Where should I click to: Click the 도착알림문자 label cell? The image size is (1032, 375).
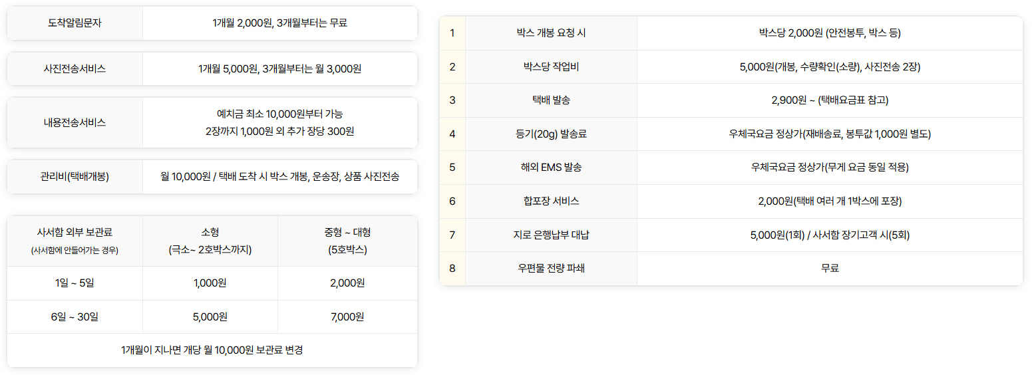click(75, 23)
